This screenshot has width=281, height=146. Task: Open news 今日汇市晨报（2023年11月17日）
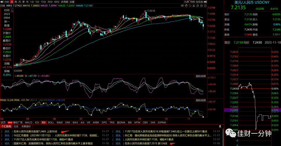coord(56,135)
